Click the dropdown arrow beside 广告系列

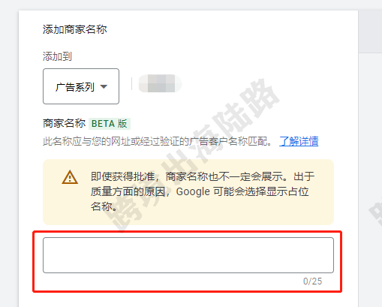coord(104,87)
